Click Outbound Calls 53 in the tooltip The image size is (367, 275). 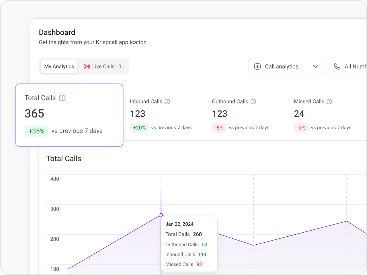click(186, 245)
